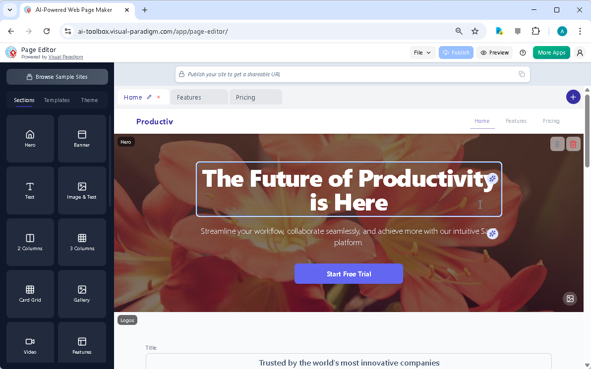Open the Theme tab
Viewport: 591px width, 369px height.
click(89, 100)
